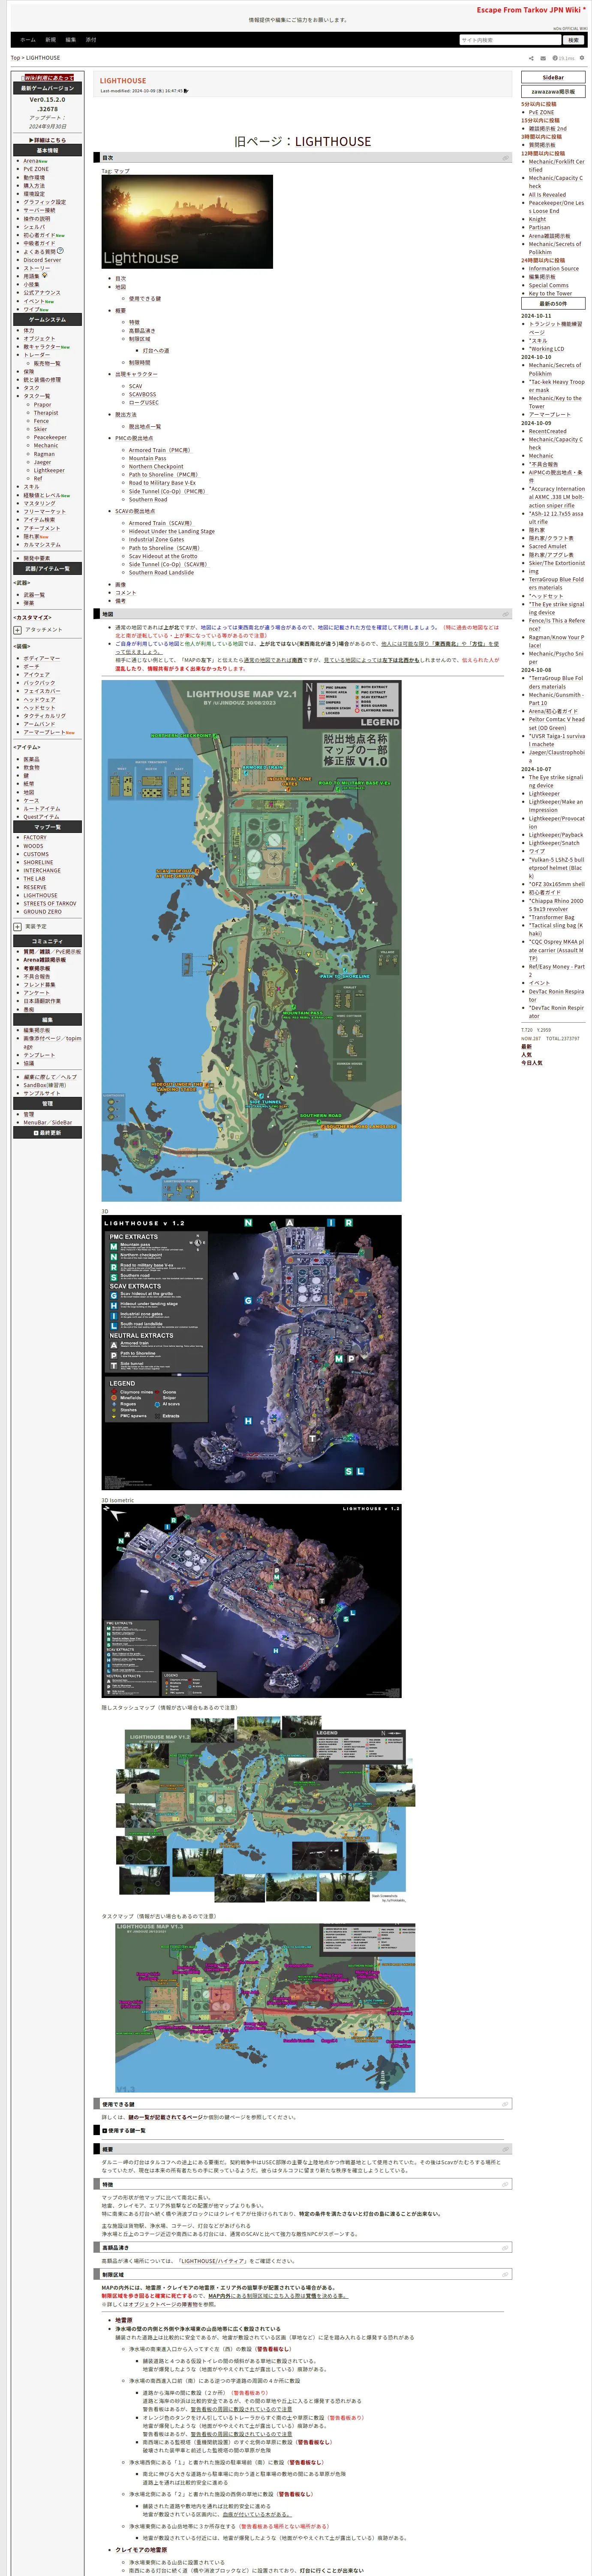Open the SandBox(練習用) link in sidebar
Viewport: 592px width, 2576px height.
click(x=45, y=1085)
